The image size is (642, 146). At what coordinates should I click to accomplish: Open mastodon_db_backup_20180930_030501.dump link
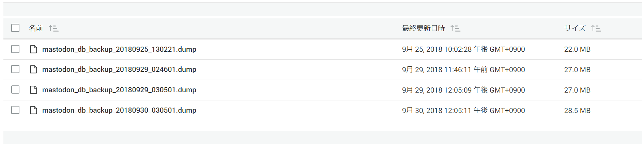click(119, 110)
